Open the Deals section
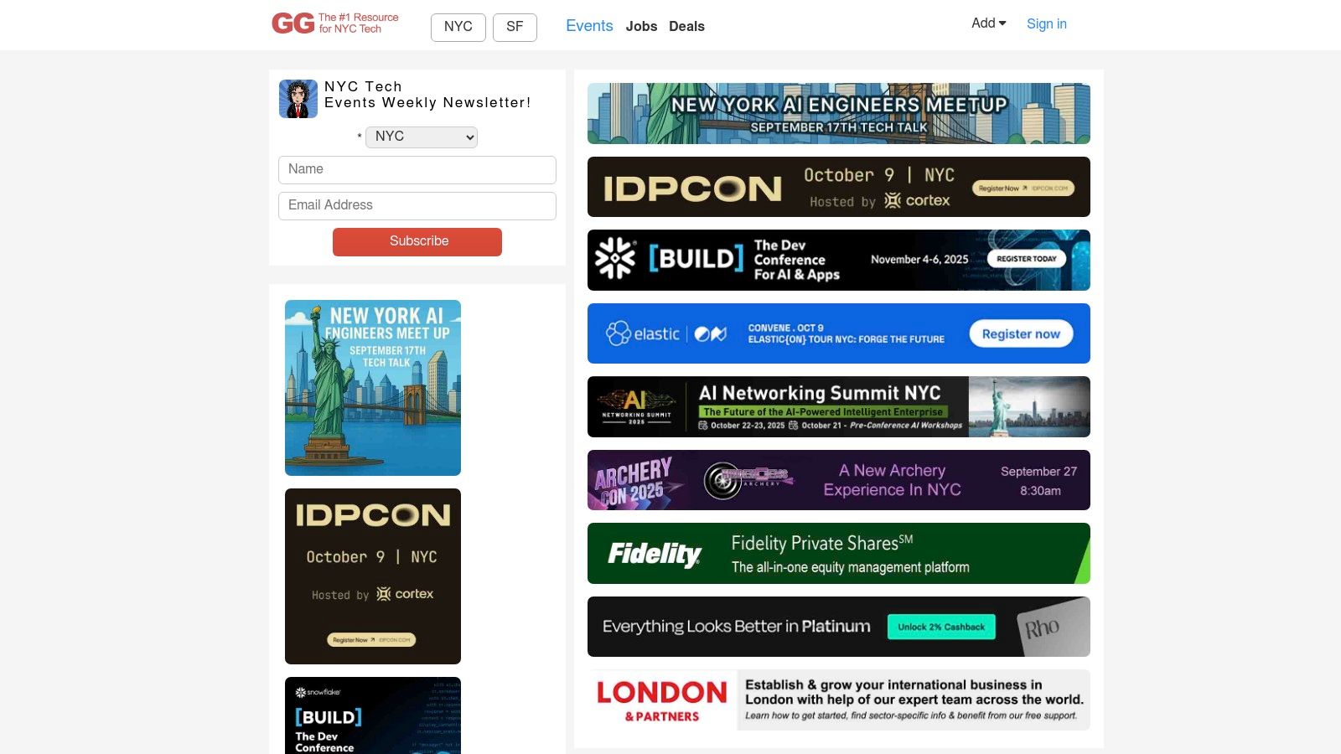 (x=686, y=27)
